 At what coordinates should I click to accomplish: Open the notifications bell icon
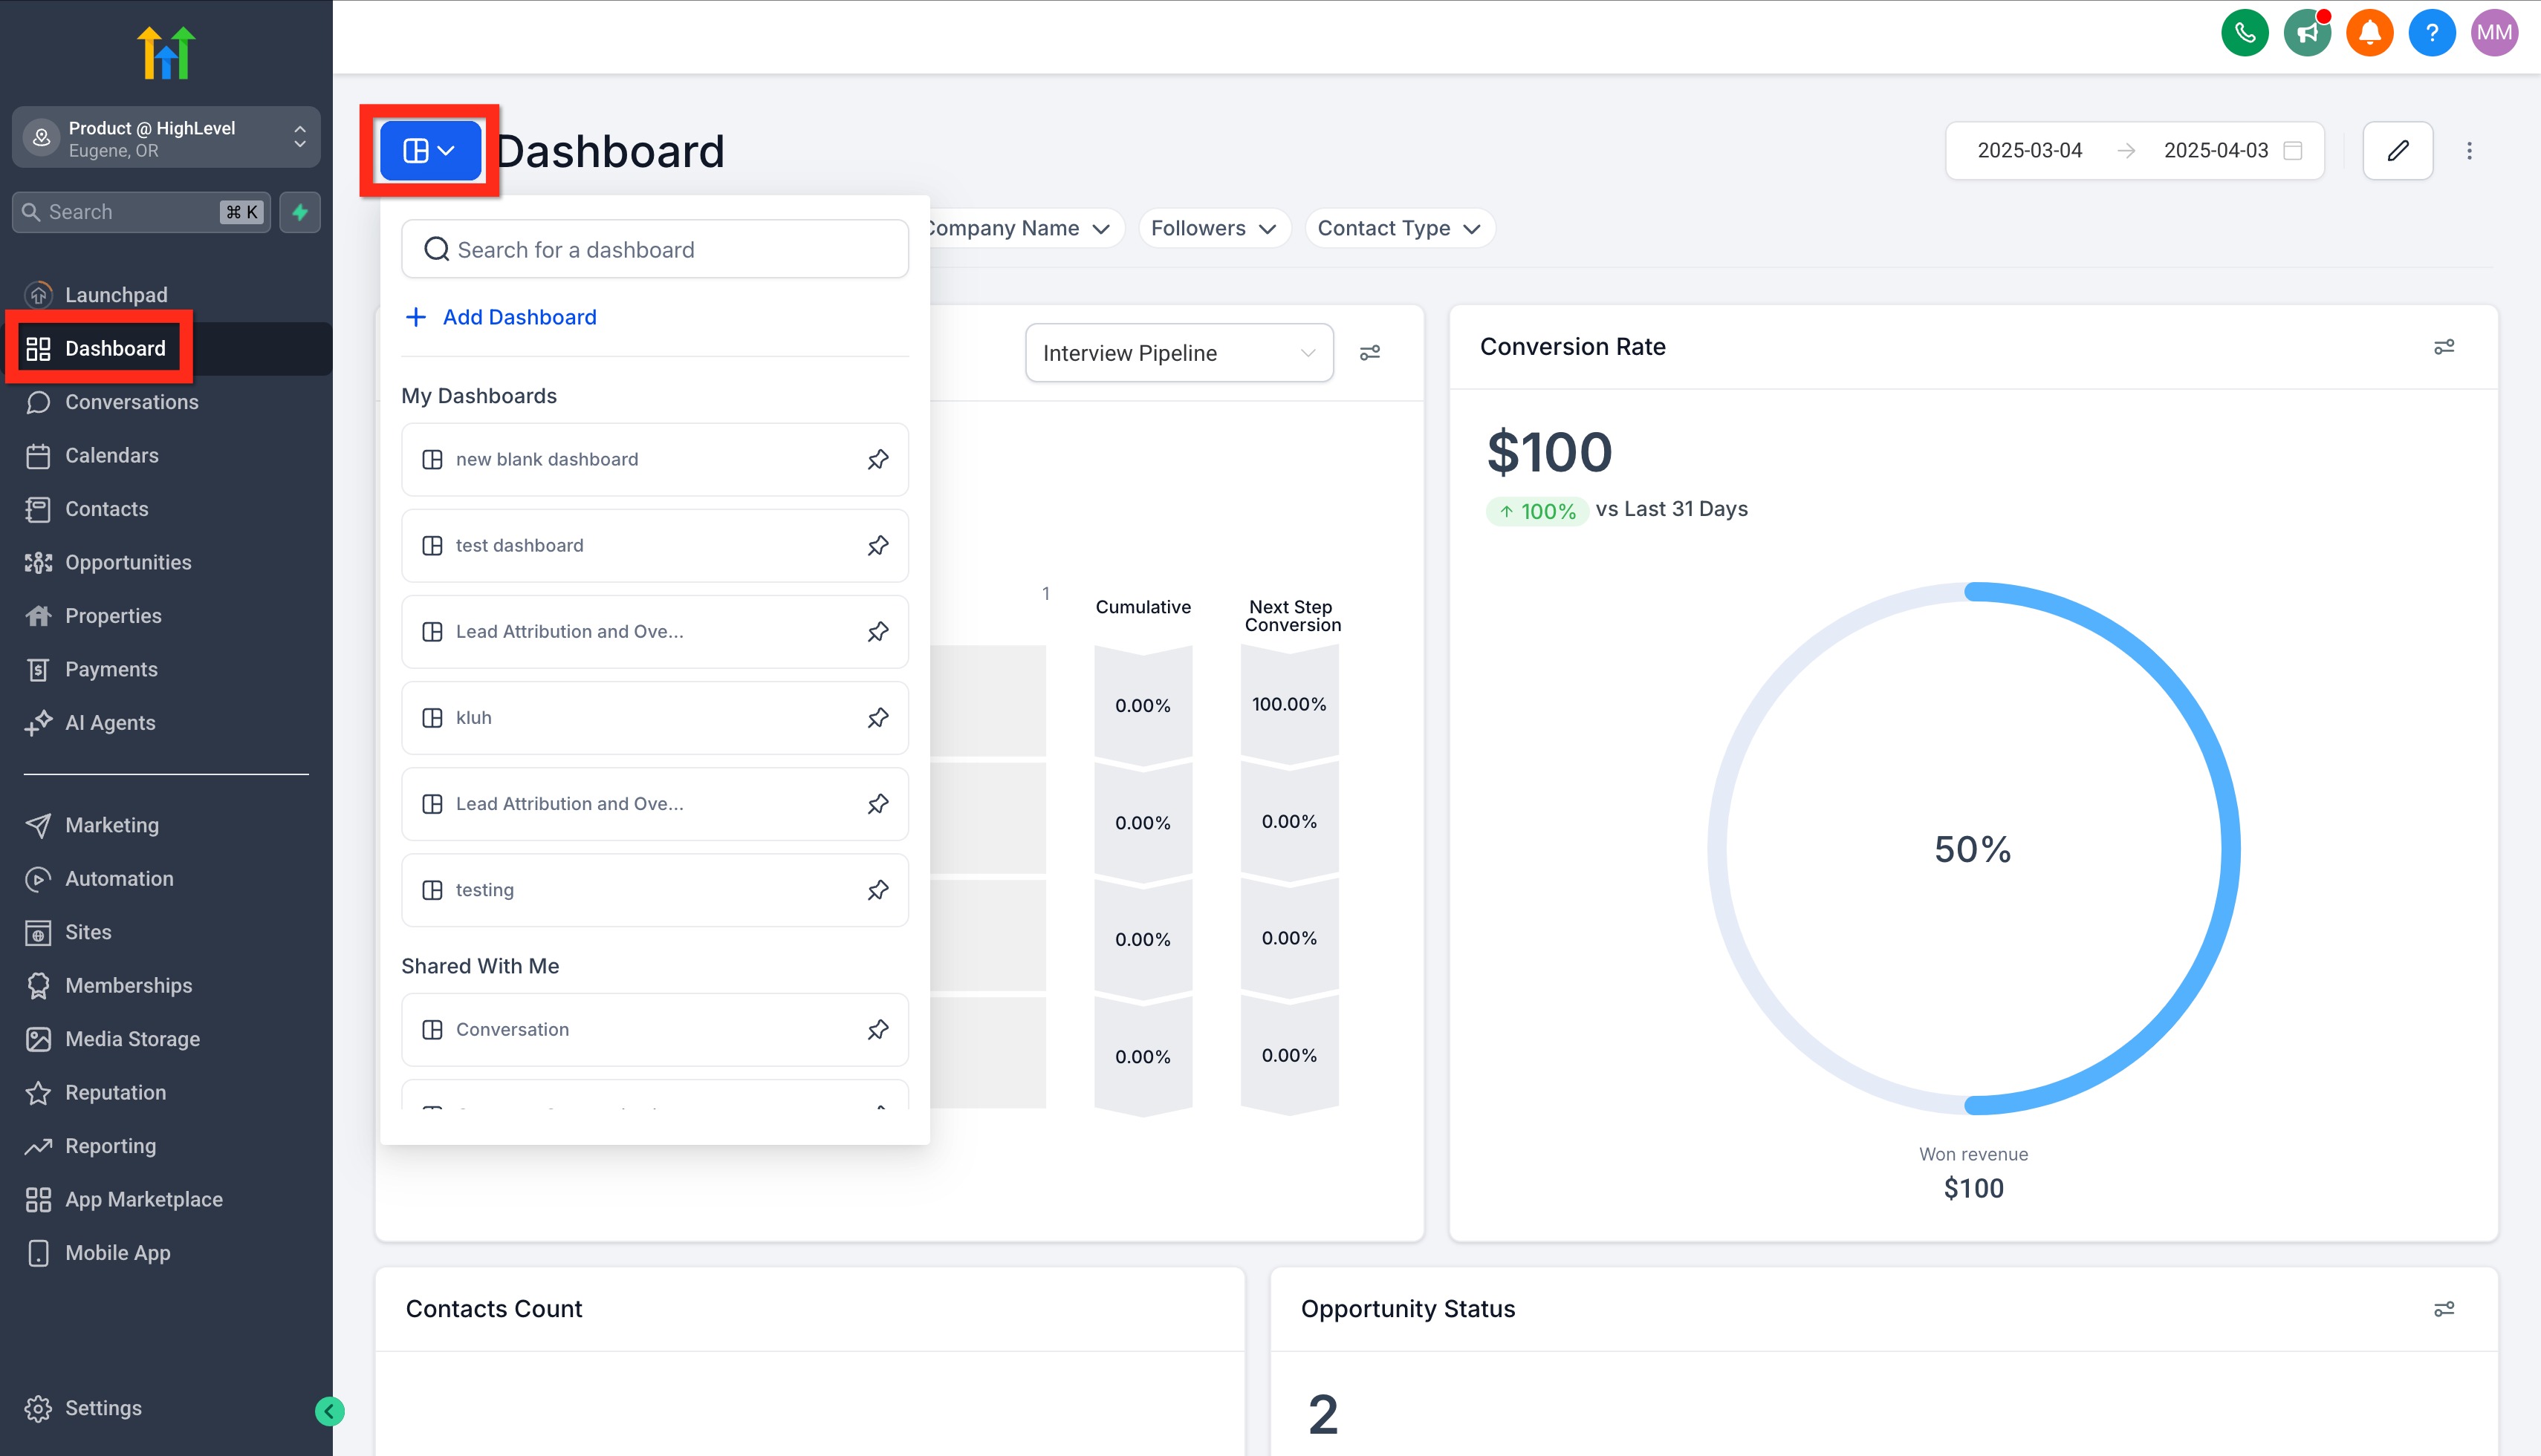[2369, 34]
